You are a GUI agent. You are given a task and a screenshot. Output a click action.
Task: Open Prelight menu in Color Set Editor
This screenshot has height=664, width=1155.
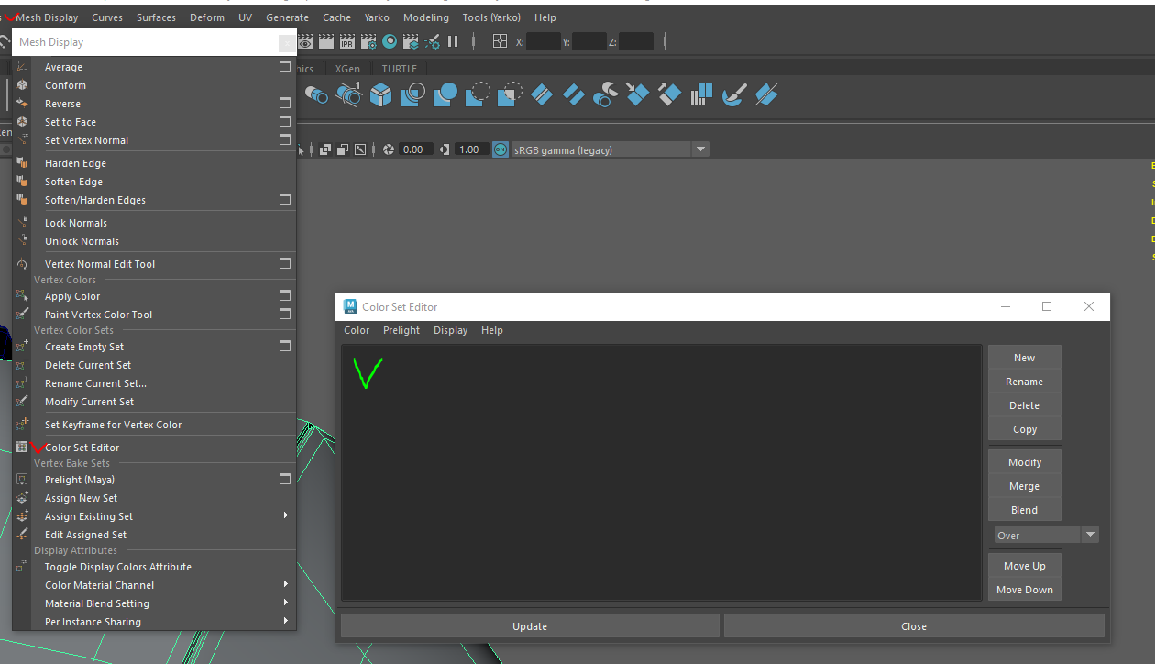401,330
